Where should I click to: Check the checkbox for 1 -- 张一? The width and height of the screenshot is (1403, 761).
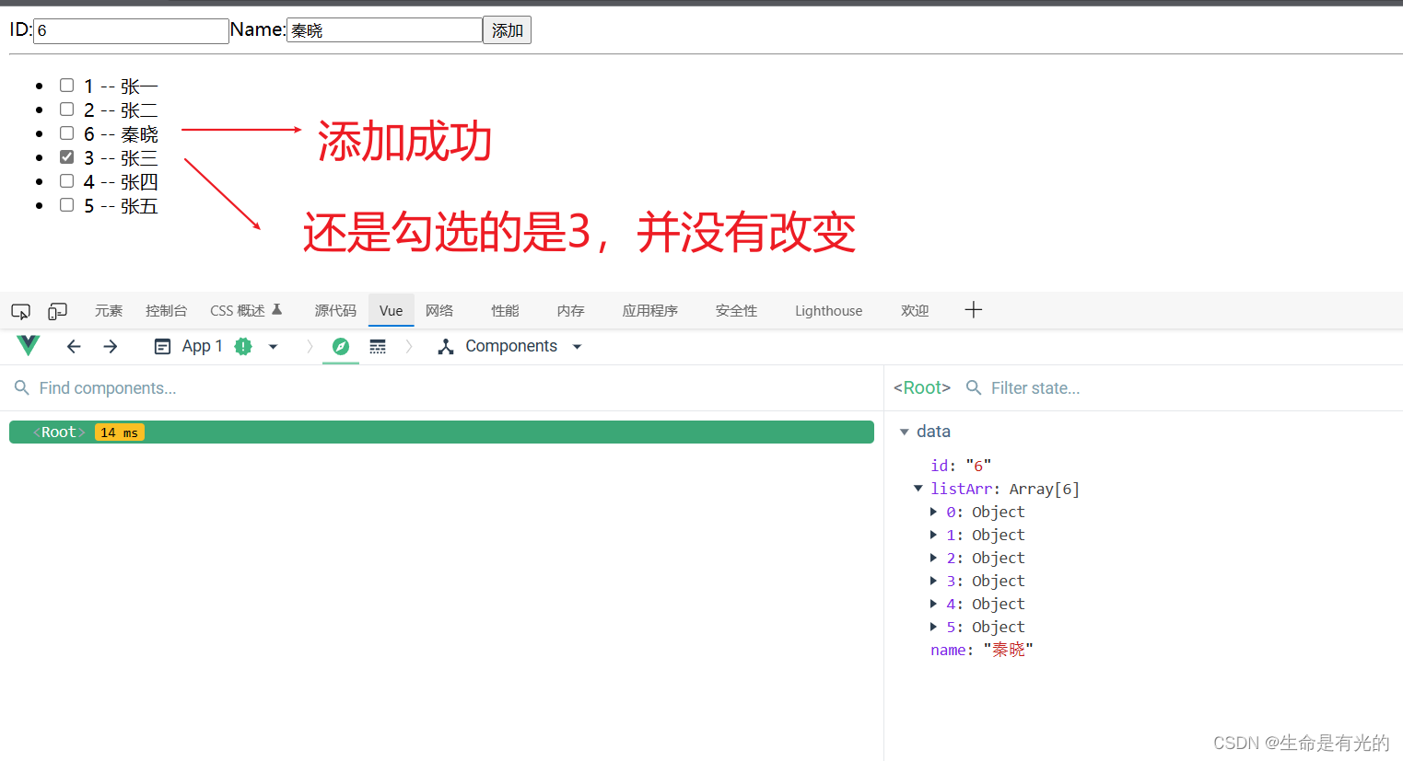[66, 86]
